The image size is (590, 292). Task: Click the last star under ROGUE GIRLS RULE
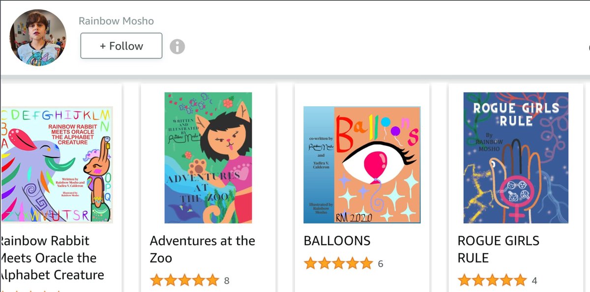pos(520,281)
